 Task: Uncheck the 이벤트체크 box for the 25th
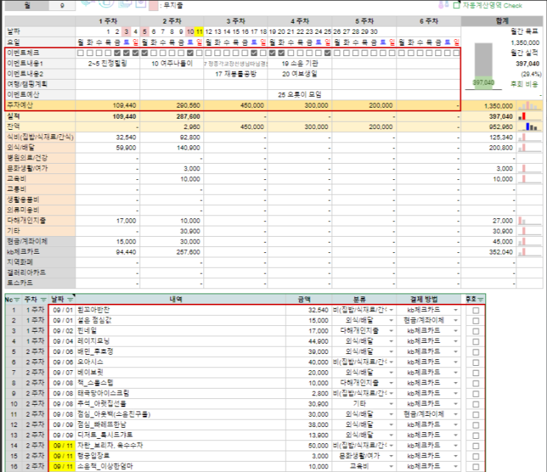click(327, 53)
